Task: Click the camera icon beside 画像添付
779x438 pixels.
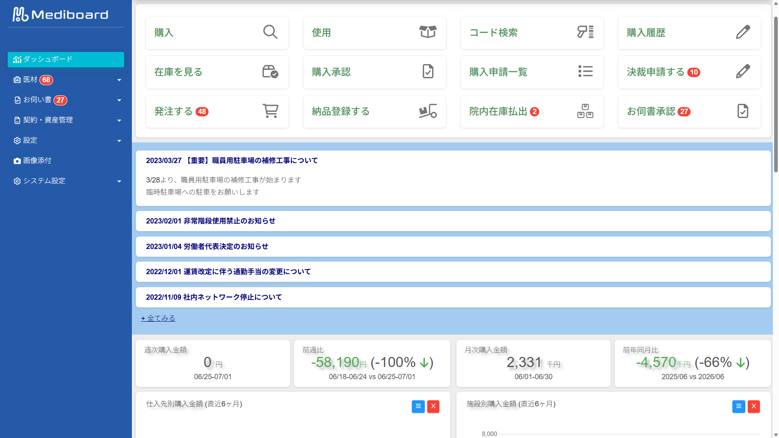Action: 17,161
